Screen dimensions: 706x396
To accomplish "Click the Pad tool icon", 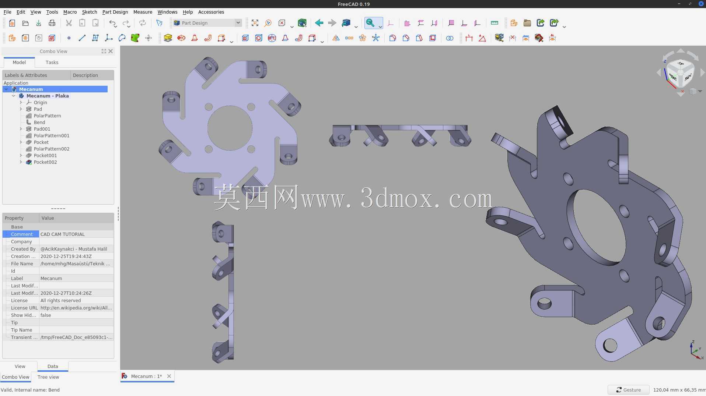I will click(168, 38).
